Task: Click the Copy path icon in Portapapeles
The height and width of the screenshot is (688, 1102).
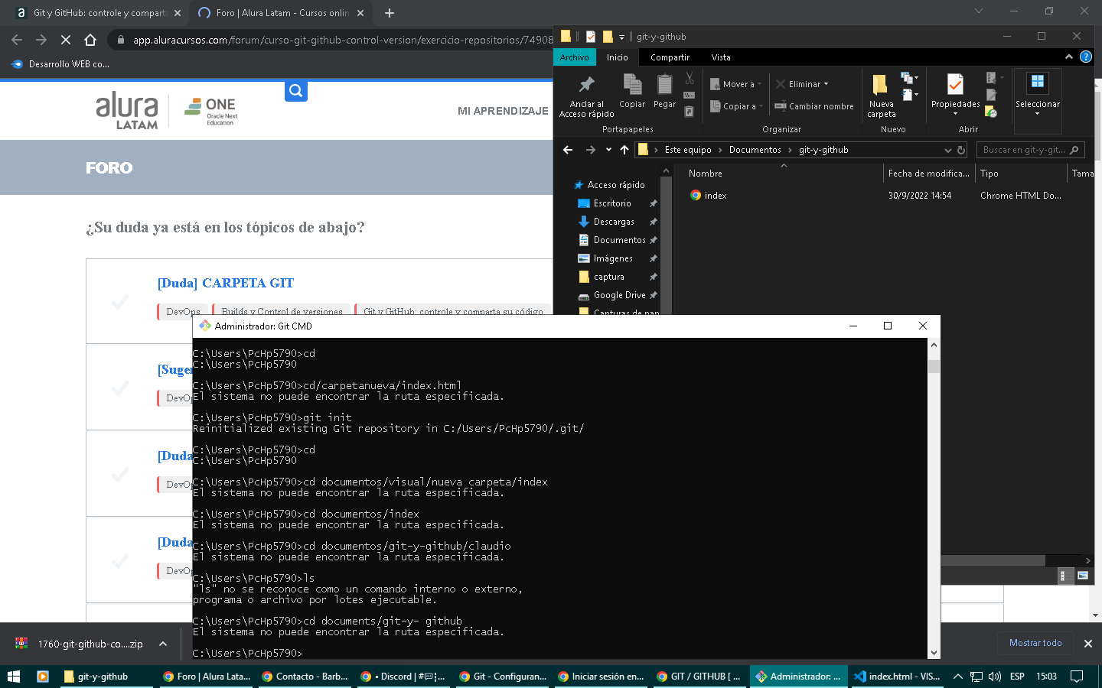Action: tap(689, 95)
